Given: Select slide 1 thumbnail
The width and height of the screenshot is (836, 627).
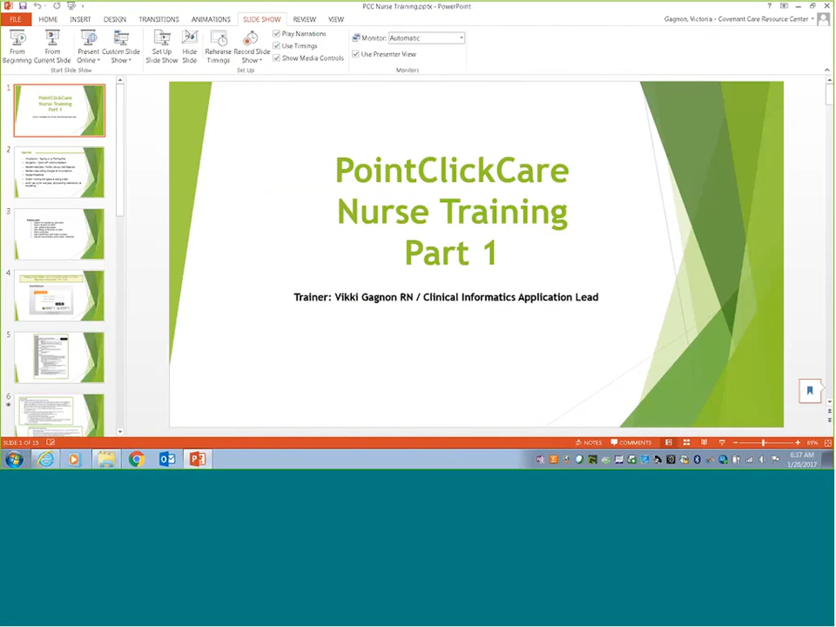Looking at the screenshot, I should point(59,110).
